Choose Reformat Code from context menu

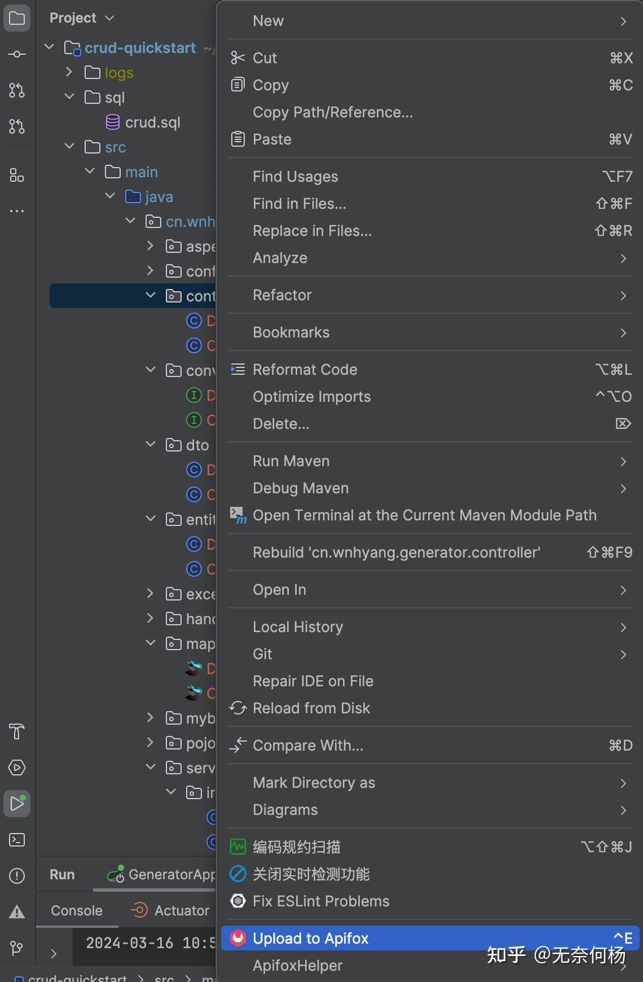click(x=305, y=370)
